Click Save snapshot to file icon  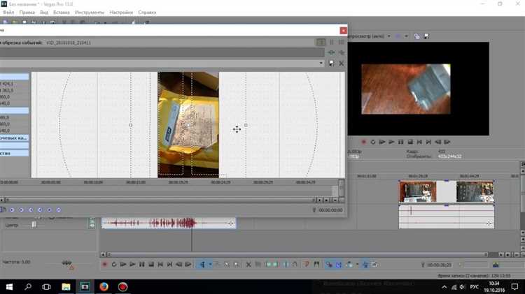426,36
